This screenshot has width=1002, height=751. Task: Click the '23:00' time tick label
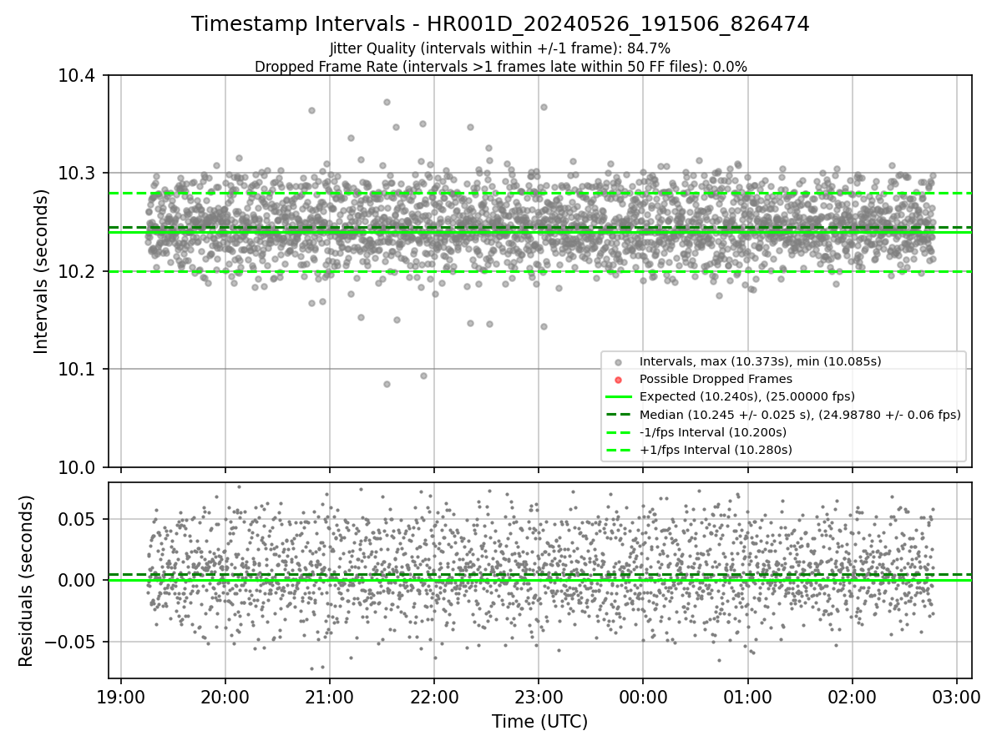coord(539,697)
